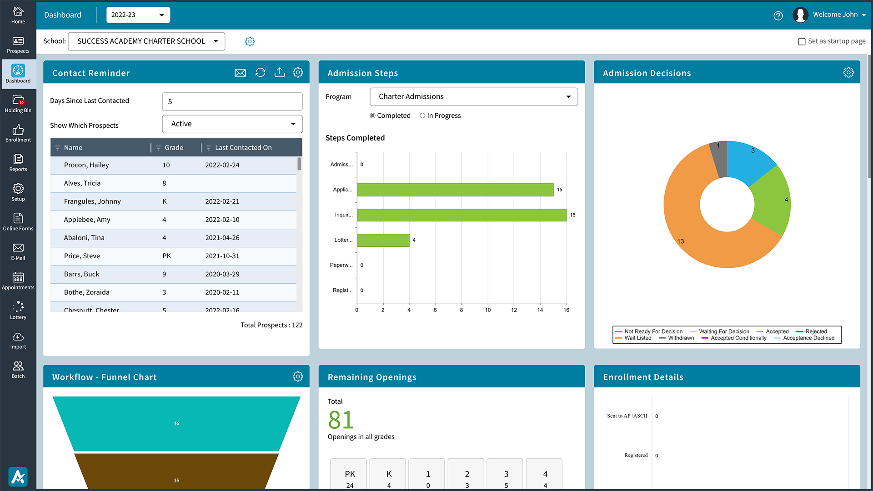Viewport: 873px width, 491px height.
Task: Open the Online Forms section
Action: (x=18, y=221)
